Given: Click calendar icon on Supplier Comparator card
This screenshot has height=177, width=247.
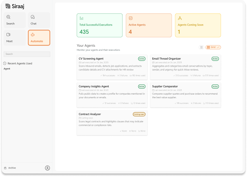Looking at the screenshot, I should [x=153, y=90].
